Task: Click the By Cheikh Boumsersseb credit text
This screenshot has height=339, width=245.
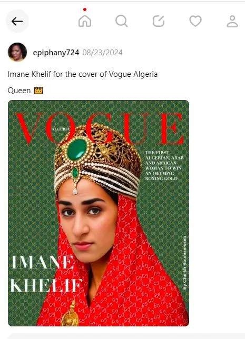Action: (184, 263)
